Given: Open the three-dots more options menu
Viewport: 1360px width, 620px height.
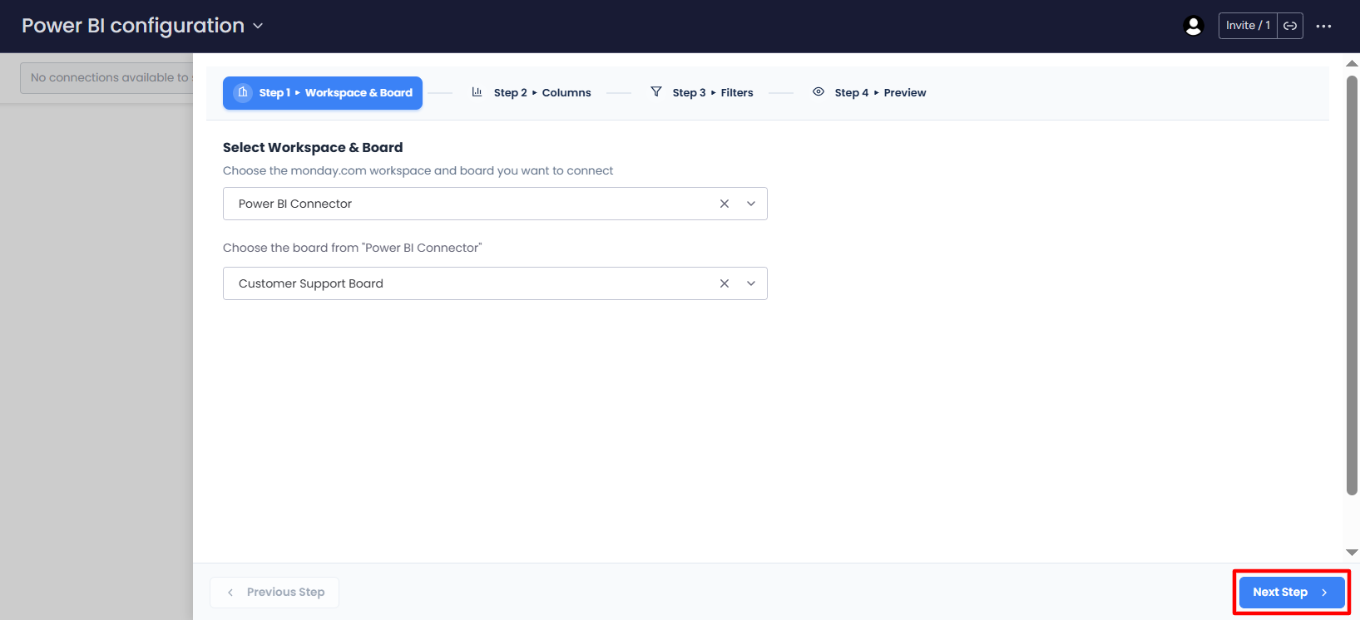Looking at the screenshot, I should (1323, 26).
